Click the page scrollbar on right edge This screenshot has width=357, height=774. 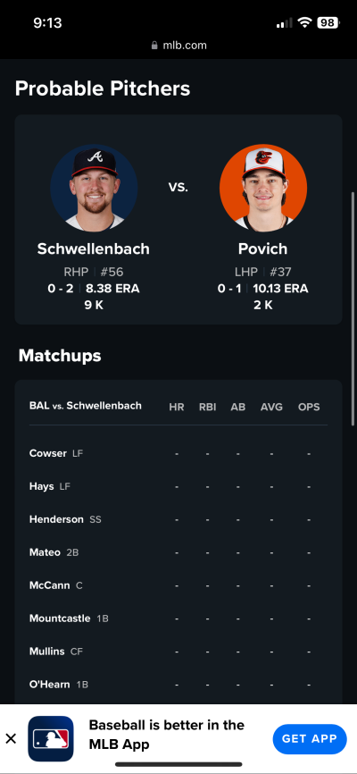coord(353,308)
